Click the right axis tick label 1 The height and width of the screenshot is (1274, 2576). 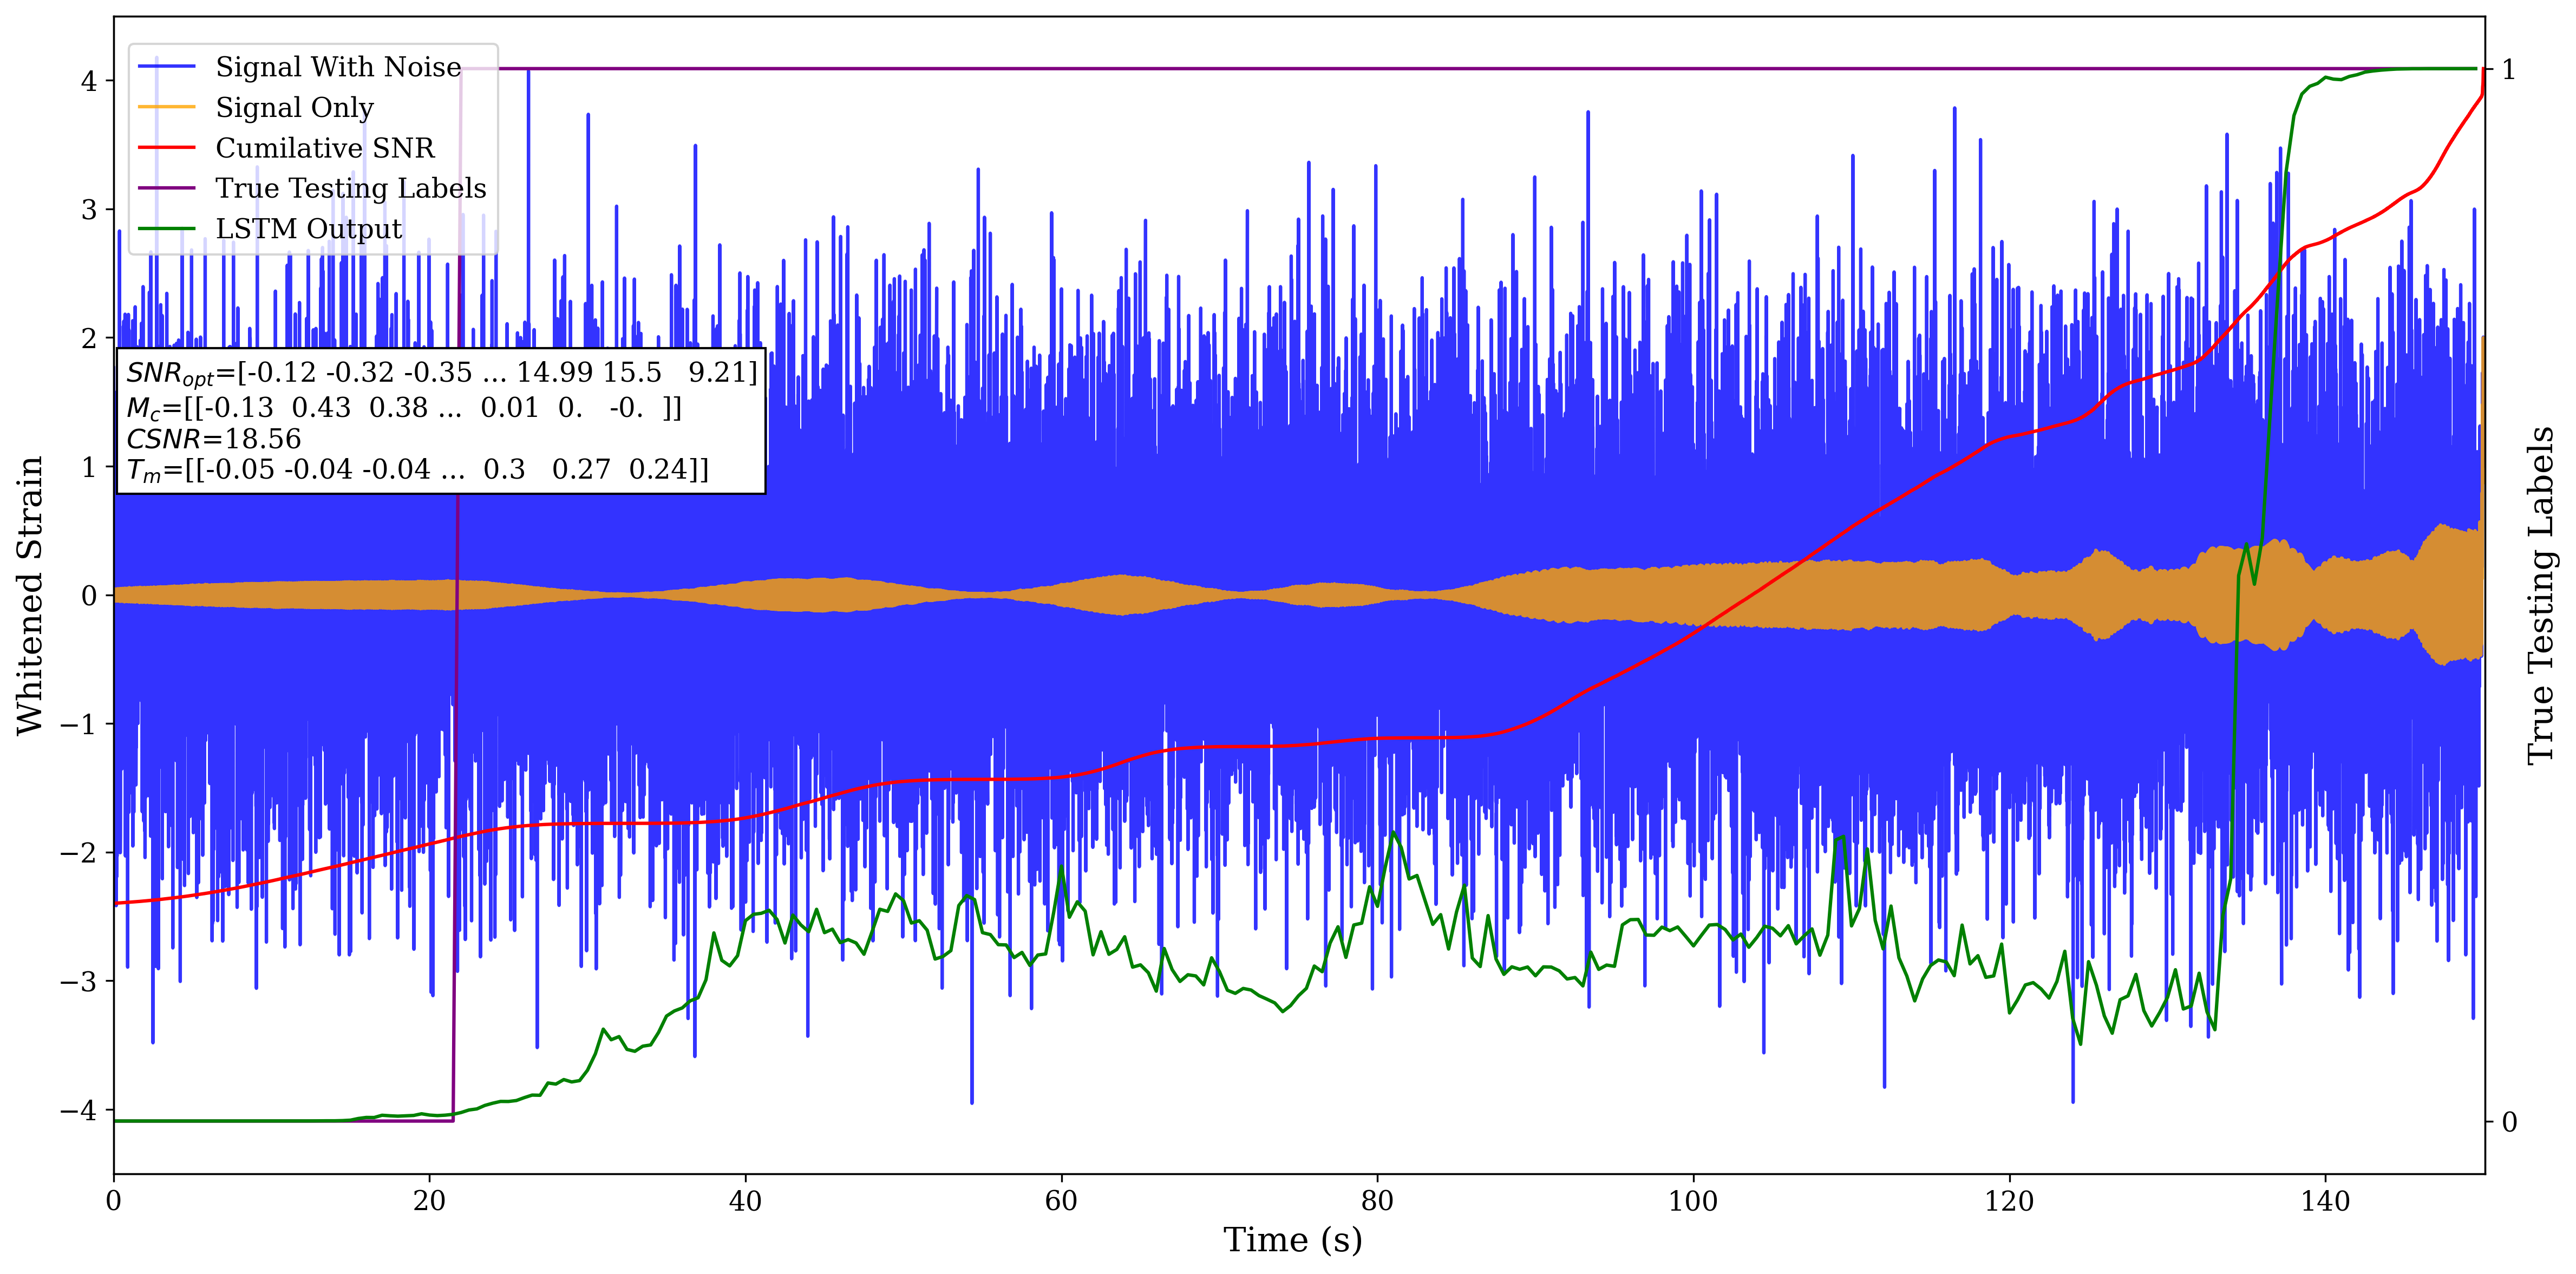[2508, 70]
